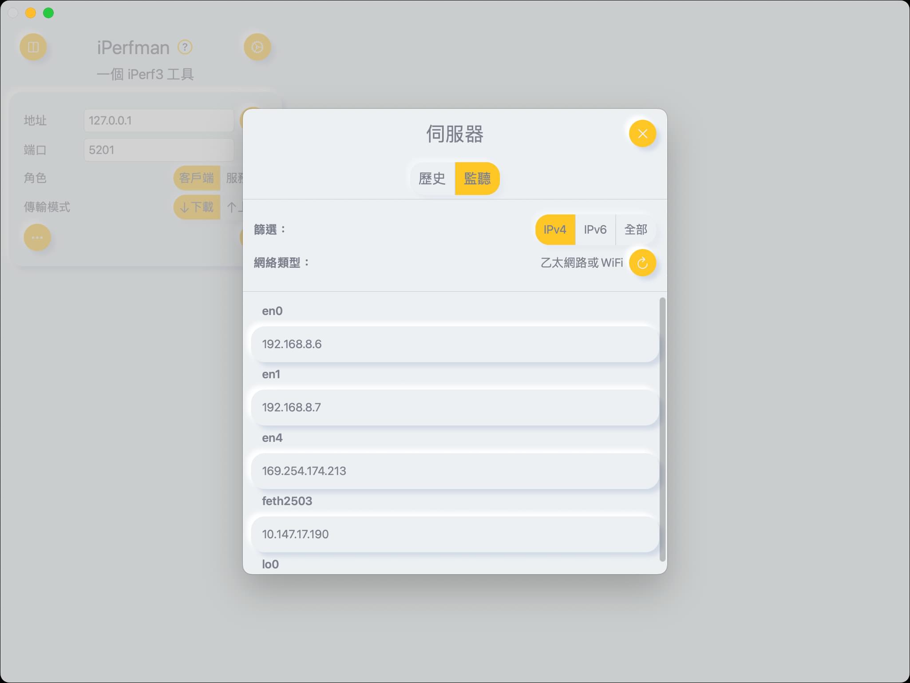The height and width of the screenshot is (683, 910).
Task: Switch address filter to IPv6
Action: tap(595, 230)
